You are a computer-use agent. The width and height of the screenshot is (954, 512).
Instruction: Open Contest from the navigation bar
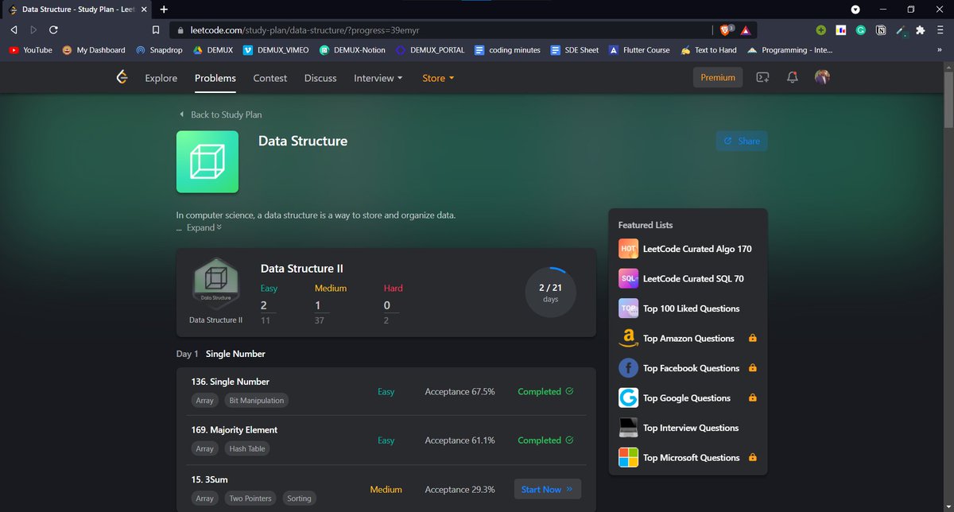(x=270, y=78)
